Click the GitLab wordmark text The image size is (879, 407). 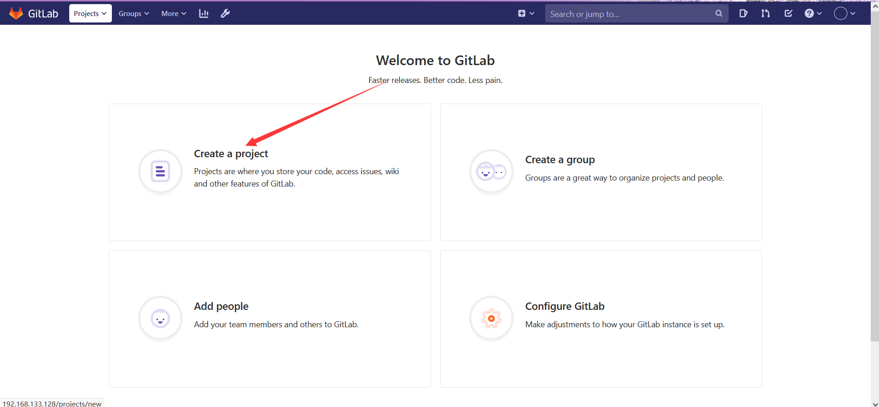coord(43,14)
